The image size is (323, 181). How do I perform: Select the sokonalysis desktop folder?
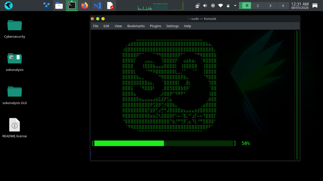[x=15, y=62]
